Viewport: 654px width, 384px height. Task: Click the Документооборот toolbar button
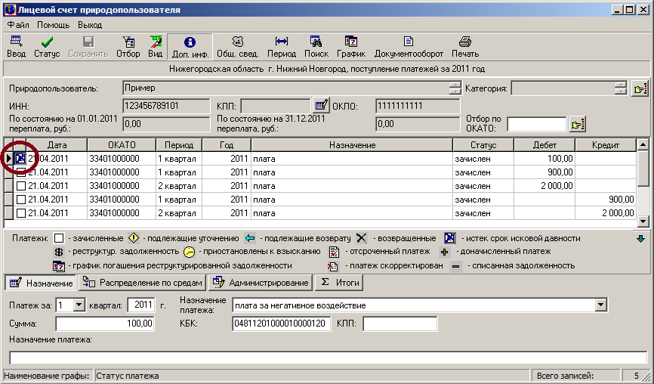[x=408, y=43]
